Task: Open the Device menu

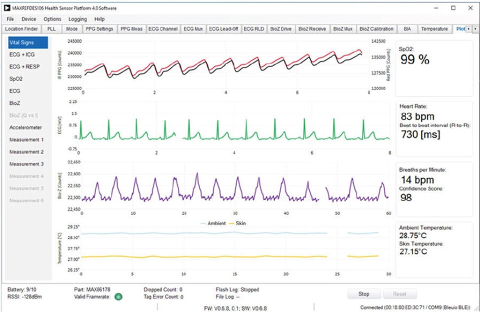Action: [28, 19]
